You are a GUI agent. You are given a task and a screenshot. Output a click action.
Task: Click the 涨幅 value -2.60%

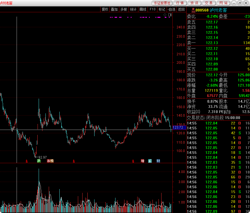coord(212,85)
